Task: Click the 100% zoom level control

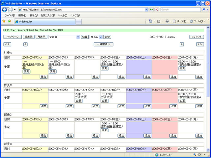Action: click(x=200, y=155)
